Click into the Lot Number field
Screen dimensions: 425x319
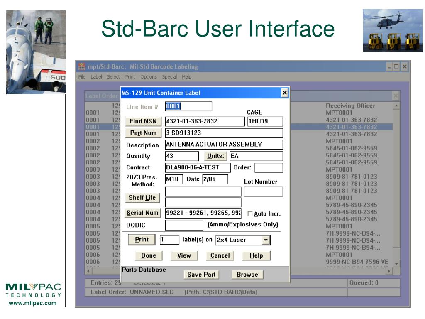[264, 192]
